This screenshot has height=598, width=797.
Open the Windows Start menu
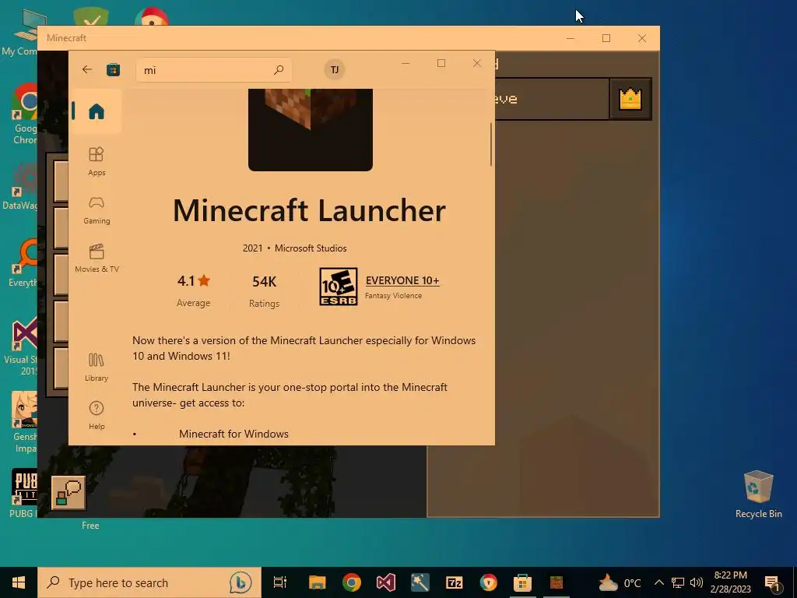(x=19, y=582)
